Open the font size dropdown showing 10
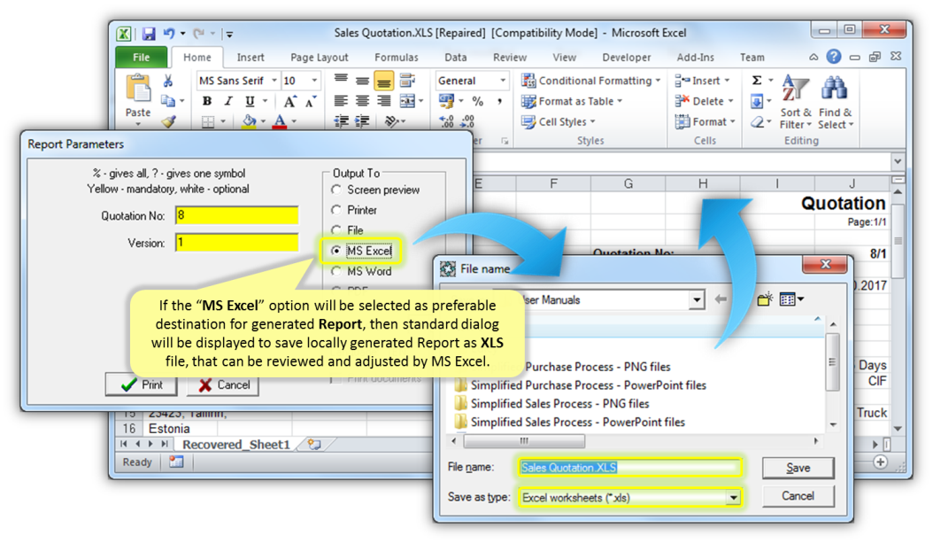The width and height of the screenshot is (933, 543). click(314, 81)
